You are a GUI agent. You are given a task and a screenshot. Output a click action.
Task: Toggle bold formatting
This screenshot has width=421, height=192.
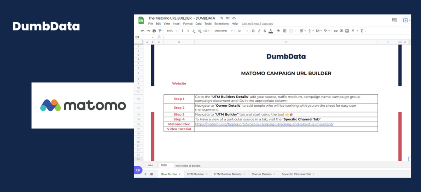[253, 31]
